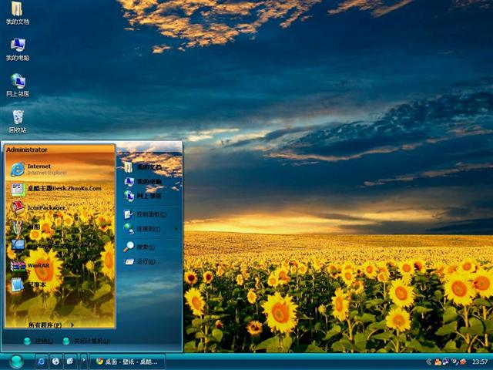The image size is (493, 370).
Task: Expand 所有程序 (All Programs) list
Action: click(45, 325)
